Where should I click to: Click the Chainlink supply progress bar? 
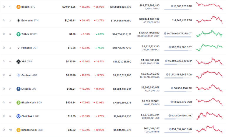[x=178, y=119]
